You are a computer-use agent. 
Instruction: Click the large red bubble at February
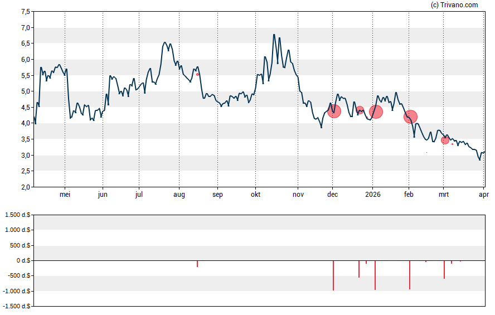tap(410, 117)
